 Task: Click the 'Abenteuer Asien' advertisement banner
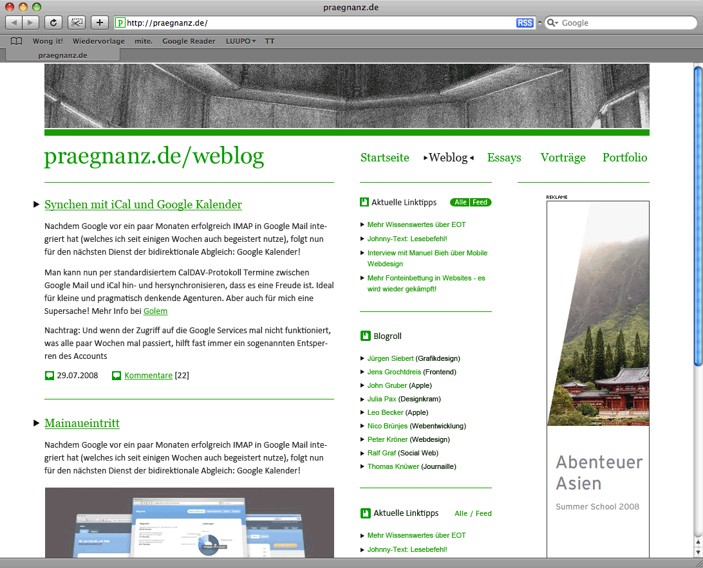coord(598,378)
